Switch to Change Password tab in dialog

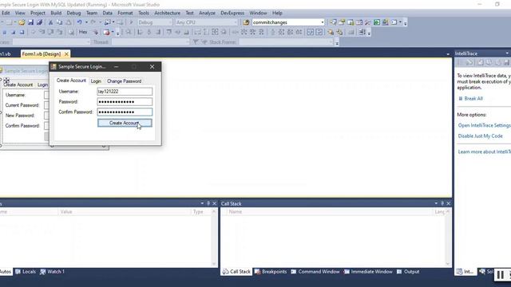(125, 81)
